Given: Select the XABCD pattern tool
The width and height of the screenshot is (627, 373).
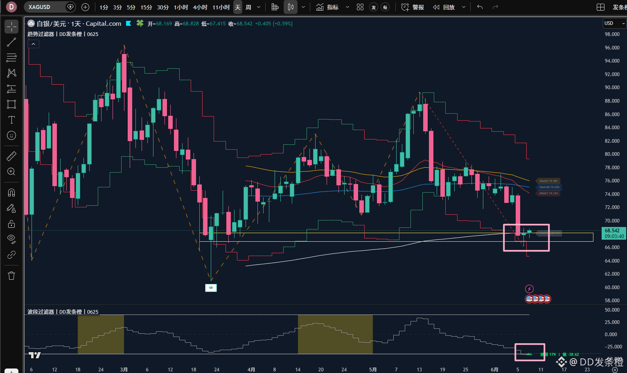Looking at the screenshot, I should pos(11,73).
